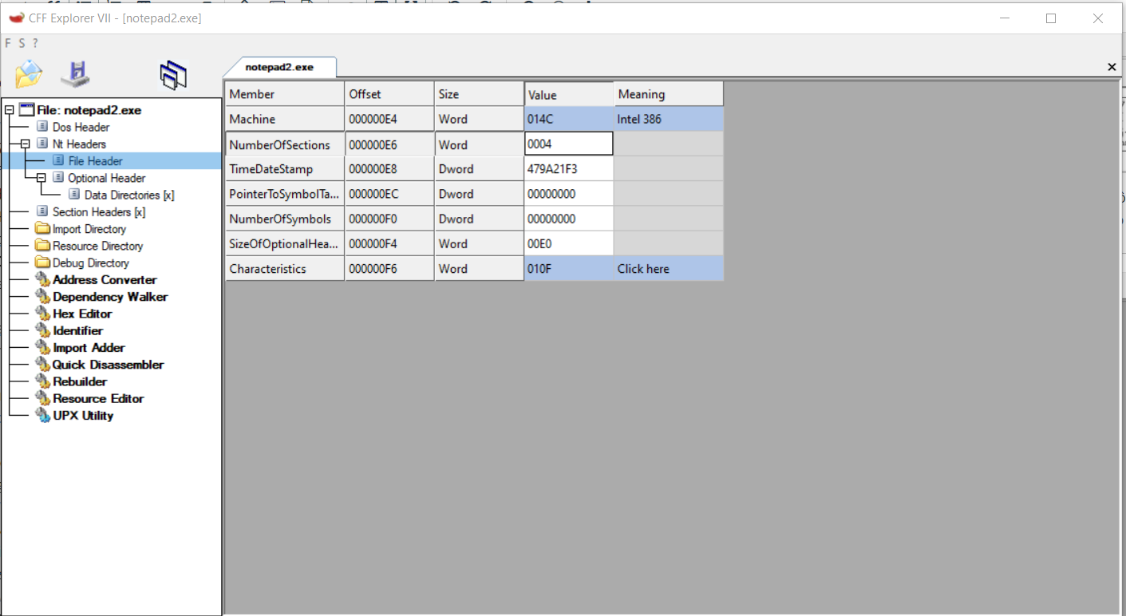Screen dimensions: 1126x616
Task: Launch the Rebuilder tool icon
Action: 43,381
